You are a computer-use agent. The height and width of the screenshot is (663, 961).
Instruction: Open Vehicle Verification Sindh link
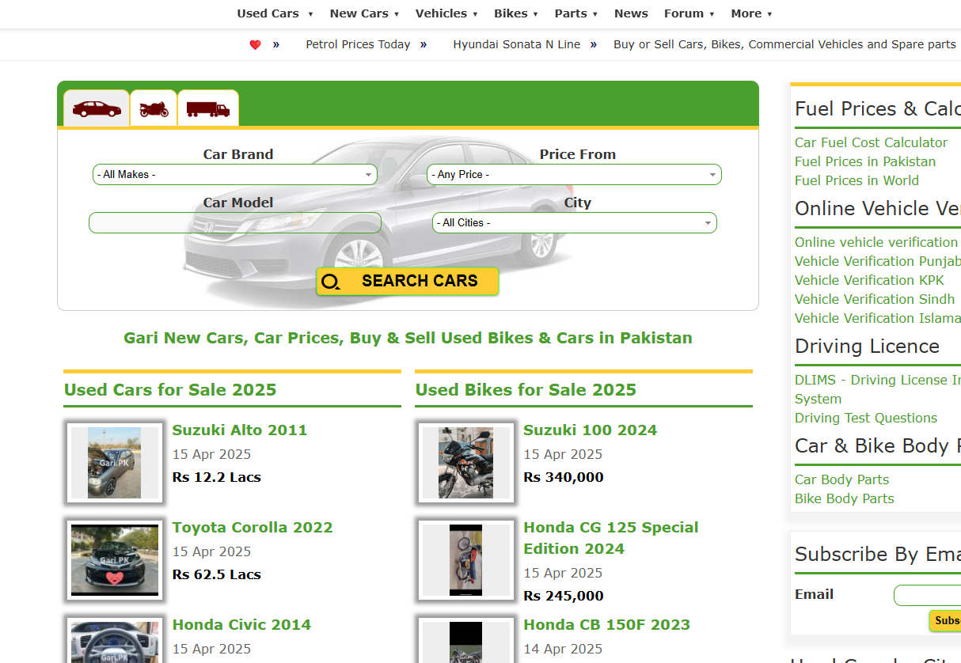(875, 299)
